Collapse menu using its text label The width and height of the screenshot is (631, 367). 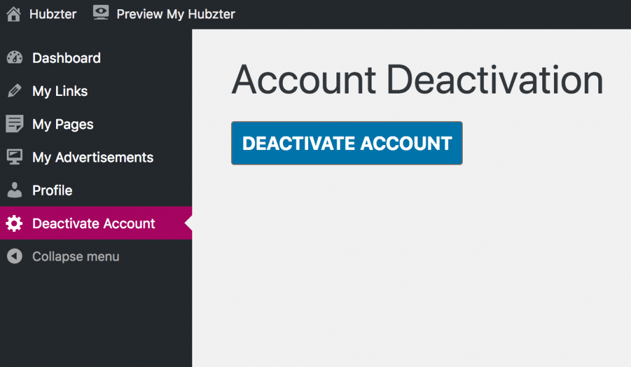tap(76, 256)
